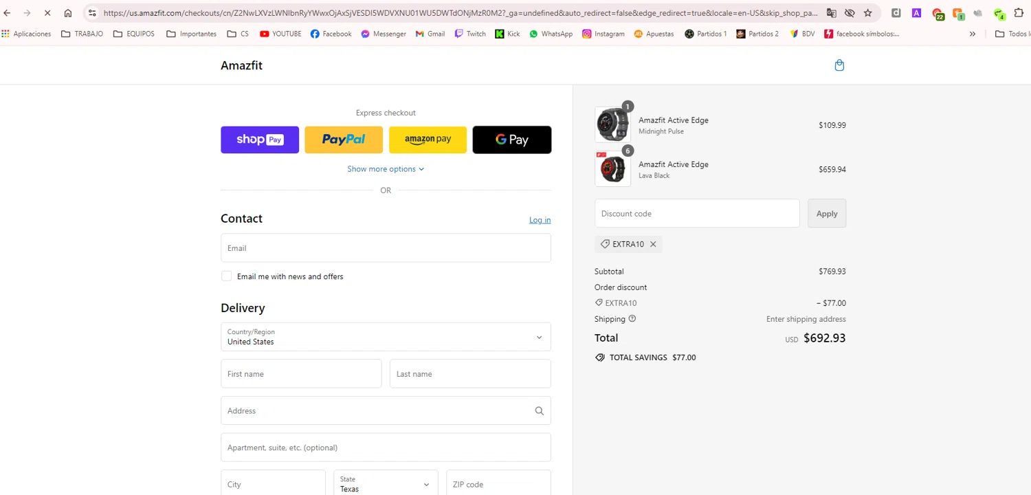Click the Log in link
The width and height of the screenshot is (1031, 495).
[x=540, y=220]
